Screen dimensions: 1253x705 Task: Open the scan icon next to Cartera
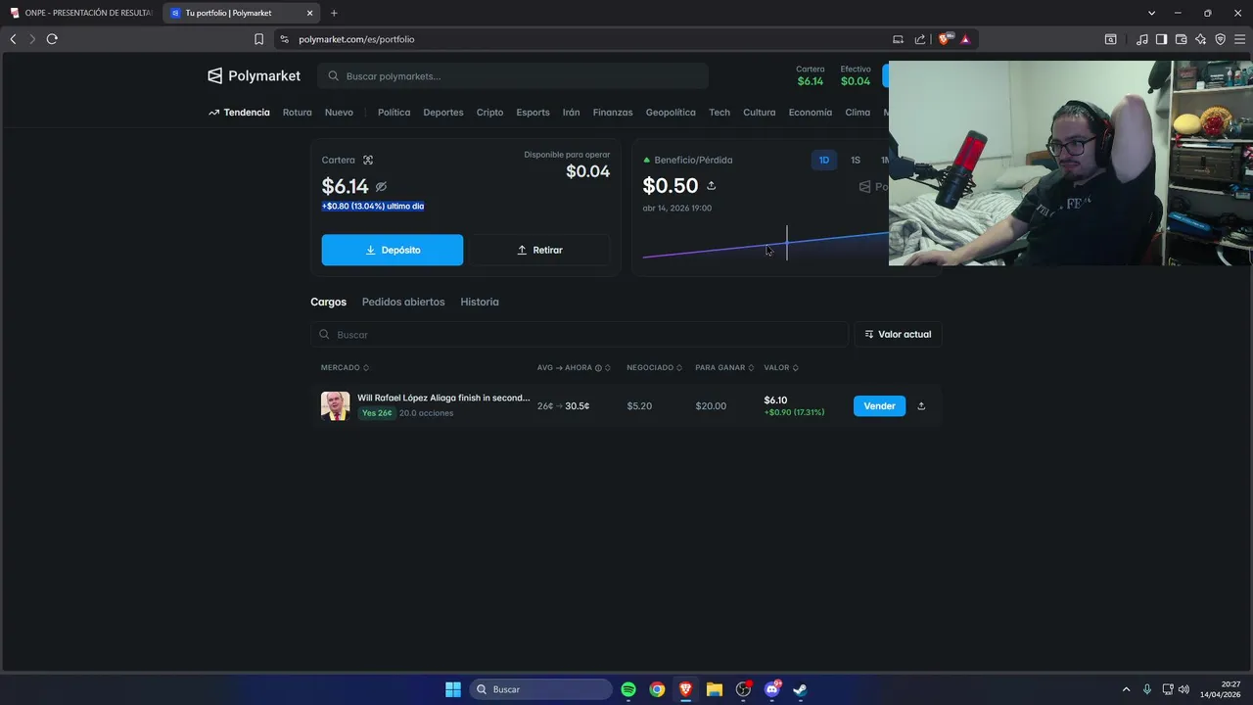[x=368, y=160]
